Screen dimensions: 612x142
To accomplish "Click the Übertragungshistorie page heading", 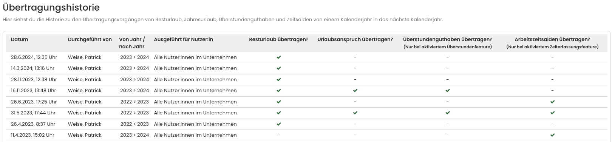I will click(x=51, y=8).
